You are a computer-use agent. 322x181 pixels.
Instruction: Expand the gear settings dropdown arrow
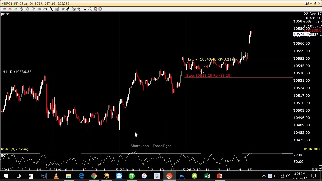[x=103, y=9]
